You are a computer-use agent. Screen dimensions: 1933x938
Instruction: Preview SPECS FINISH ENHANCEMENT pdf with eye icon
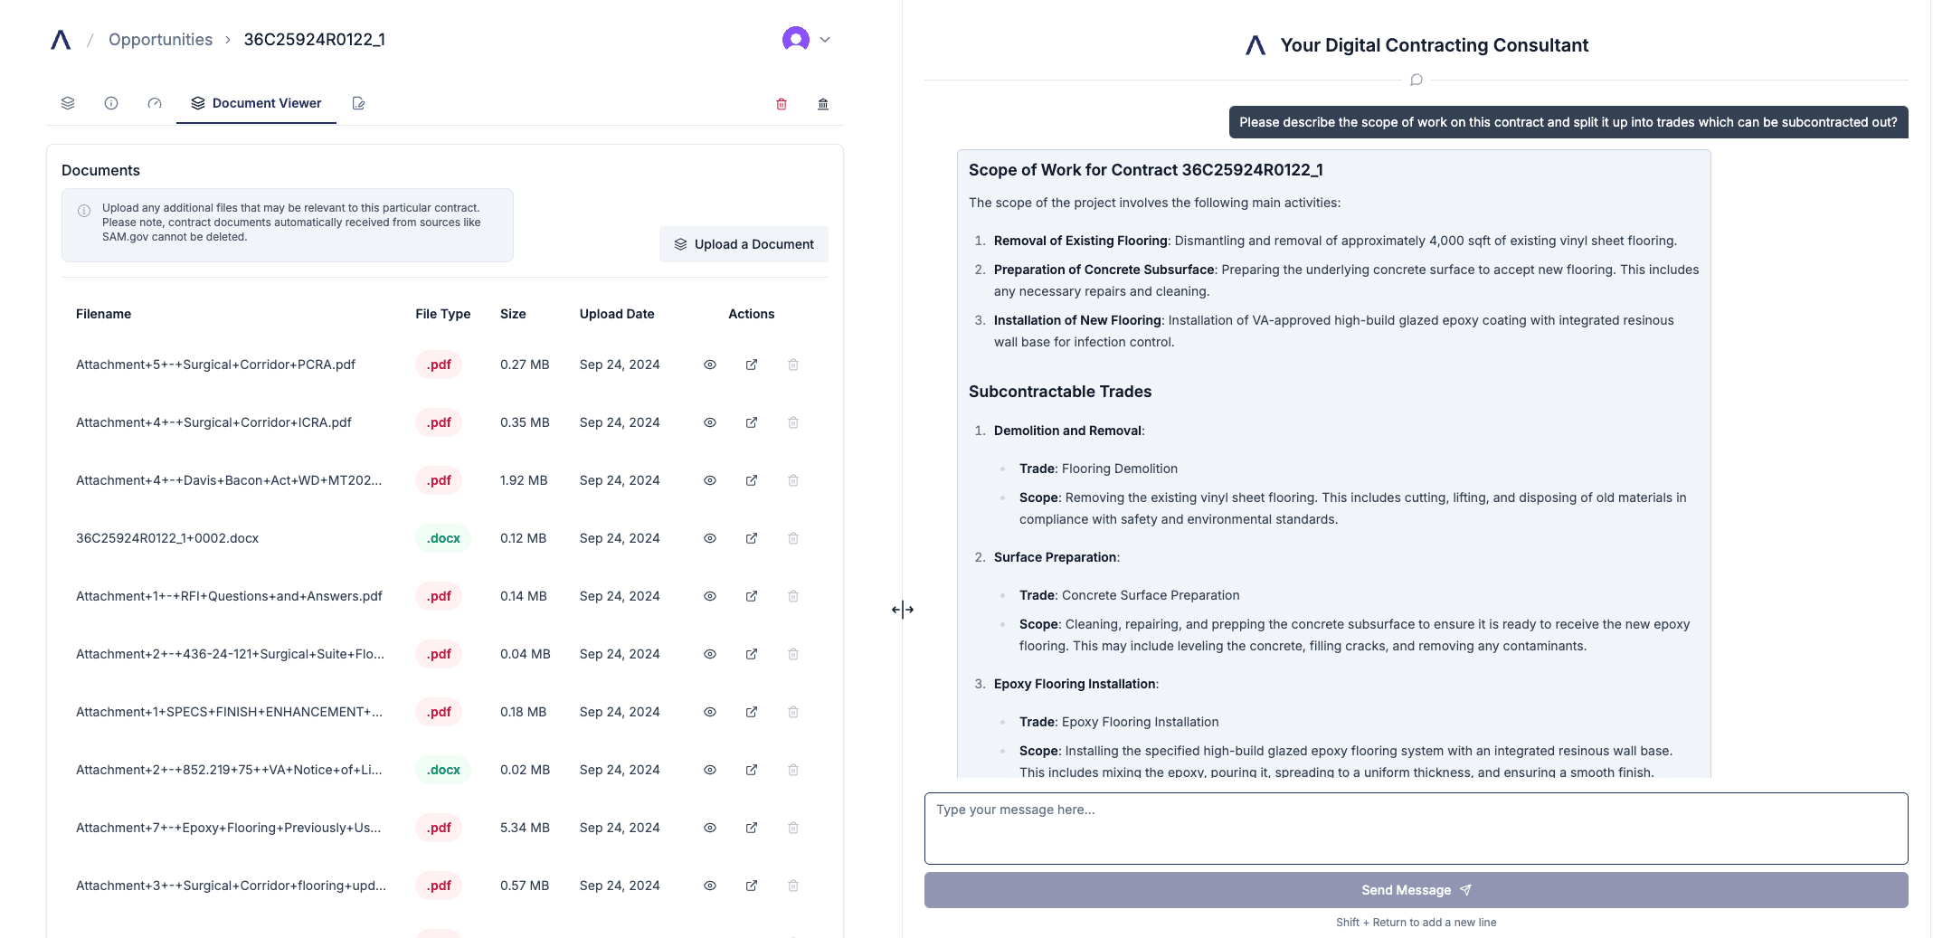tap(710, 712)
